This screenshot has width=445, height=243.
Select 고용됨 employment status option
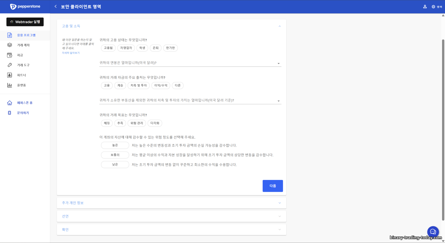coord(108,48)
